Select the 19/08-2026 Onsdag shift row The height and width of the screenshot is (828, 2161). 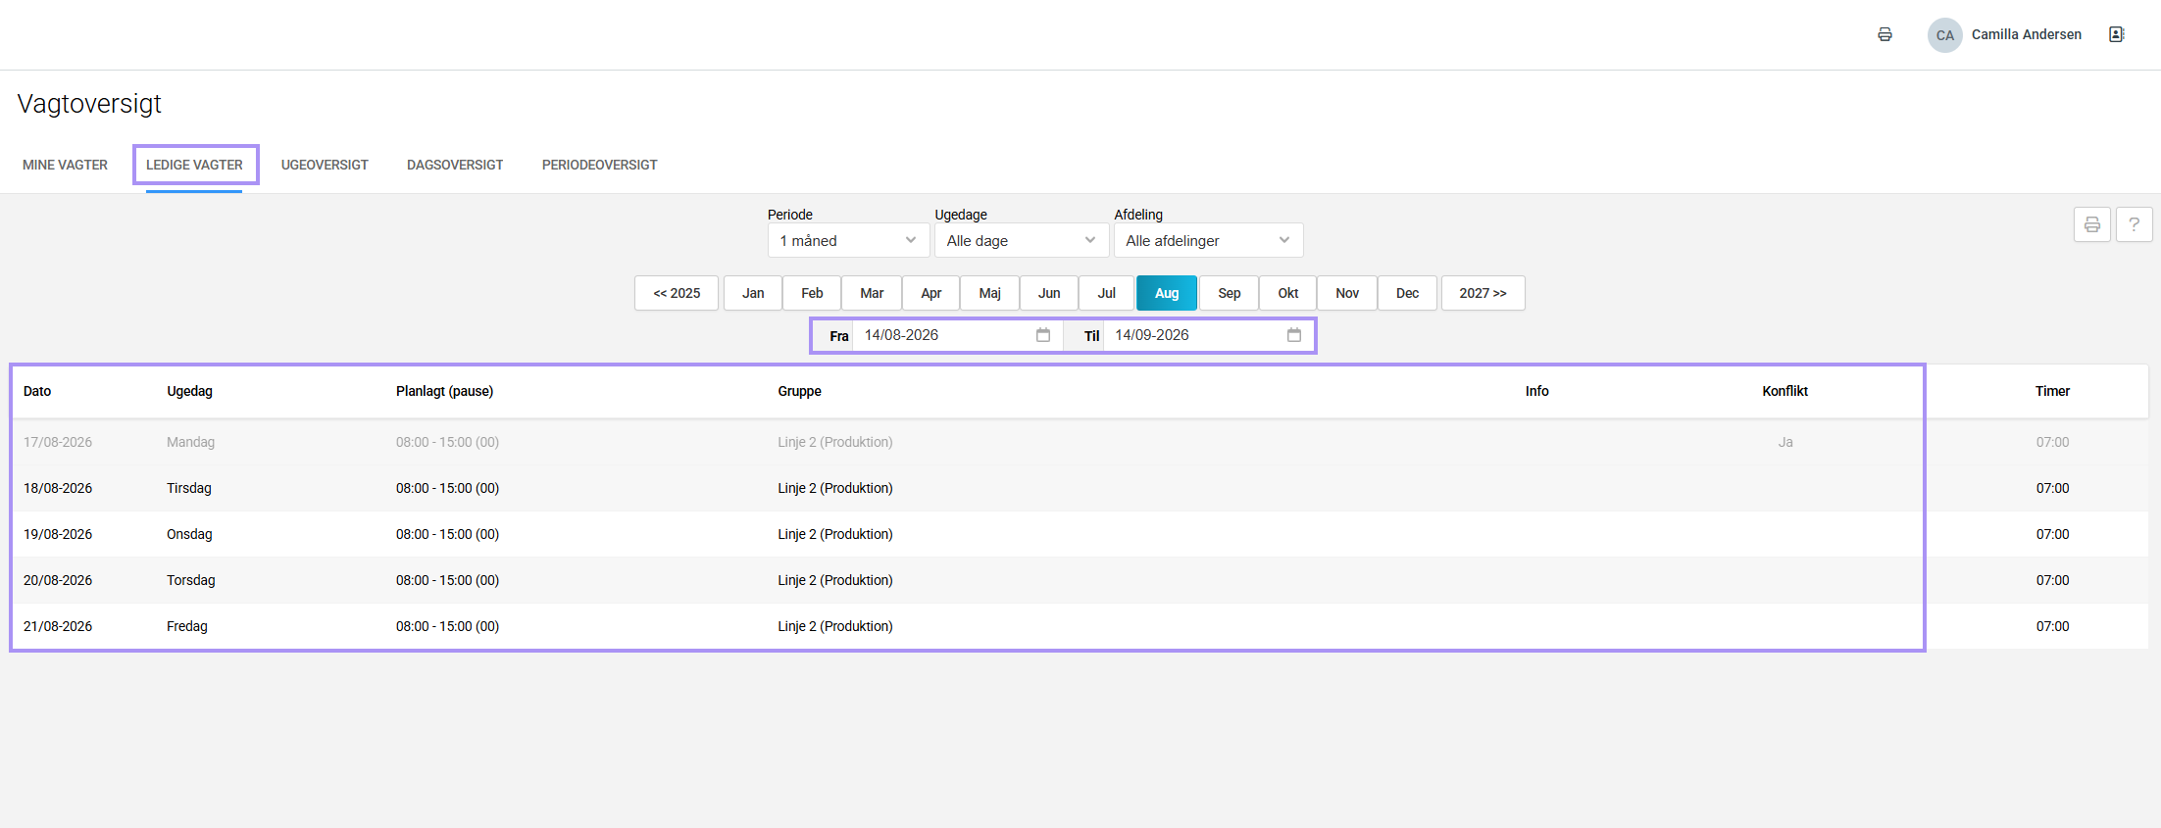(1080, 534)
